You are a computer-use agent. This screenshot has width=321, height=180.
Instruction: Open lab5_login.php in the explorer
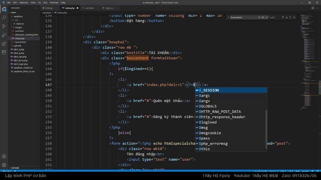pyautogui.click(x=21, y=64)
